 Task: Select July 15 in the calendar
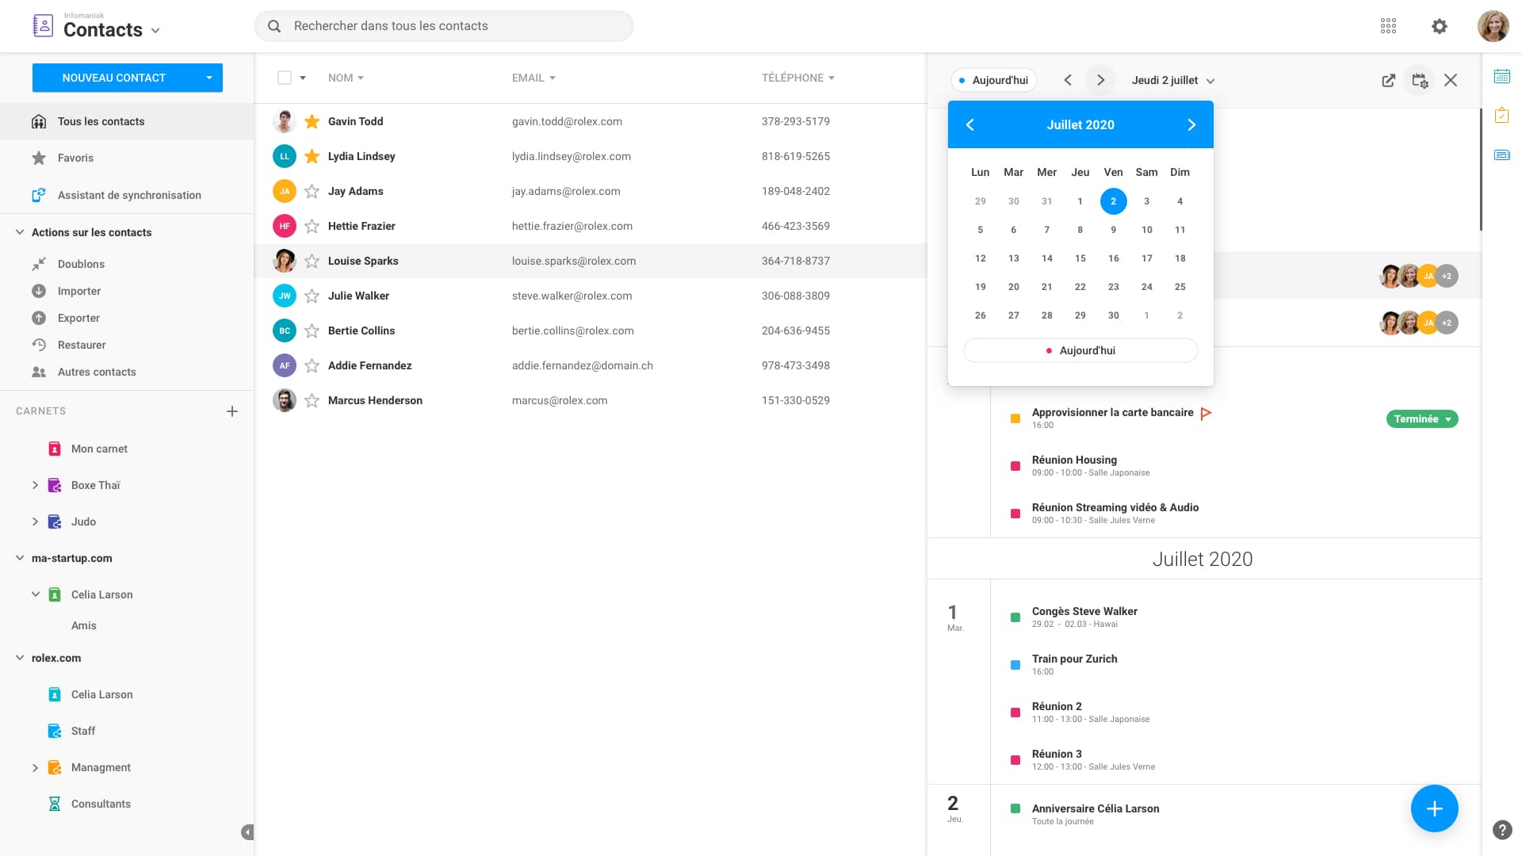coord(1080,258)
